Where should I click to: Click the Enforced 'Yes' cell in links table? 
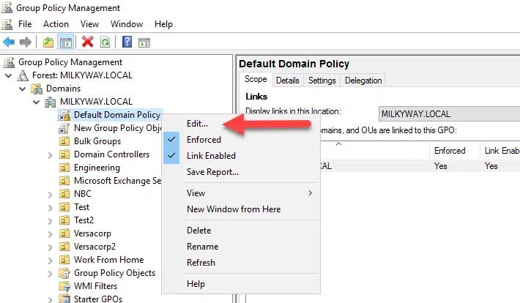point(441,166)
